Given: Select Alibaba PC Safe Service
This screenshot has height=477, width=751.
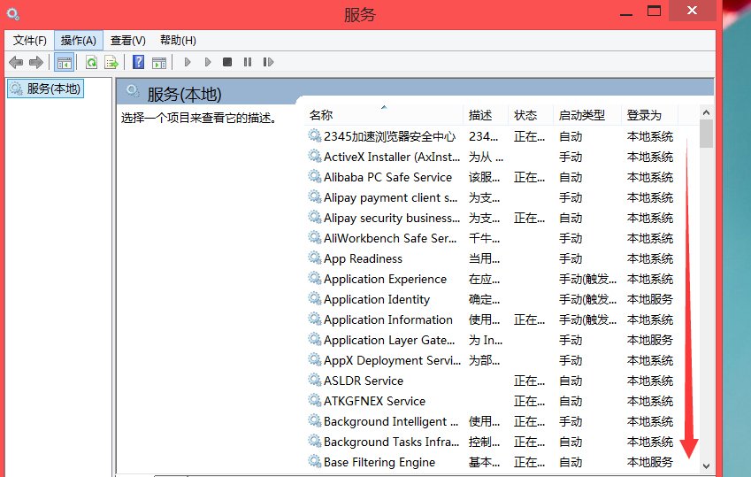Looking at the screenshot, I should pyautogui.click(x=491, y=177).
